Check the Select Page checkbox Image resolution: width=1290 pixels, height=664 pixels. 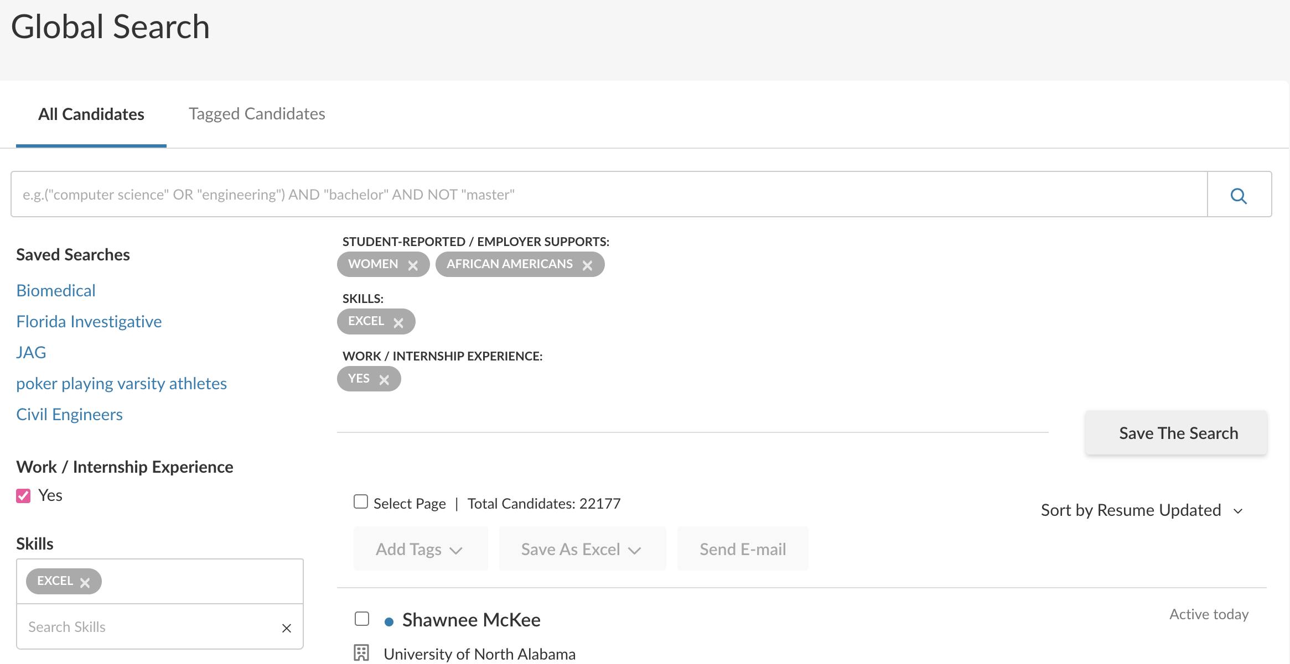361,502
